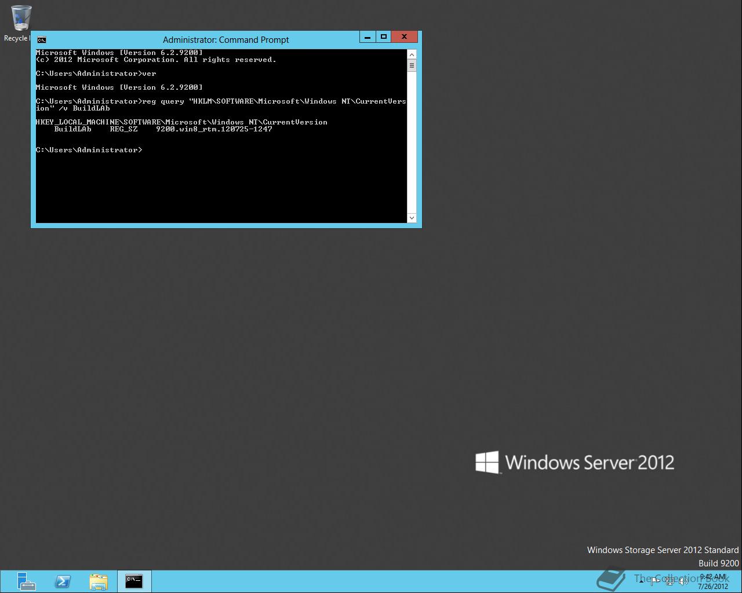Open the volume speaker tray icon
Viewport: 742px width, 593px height.
683,581
